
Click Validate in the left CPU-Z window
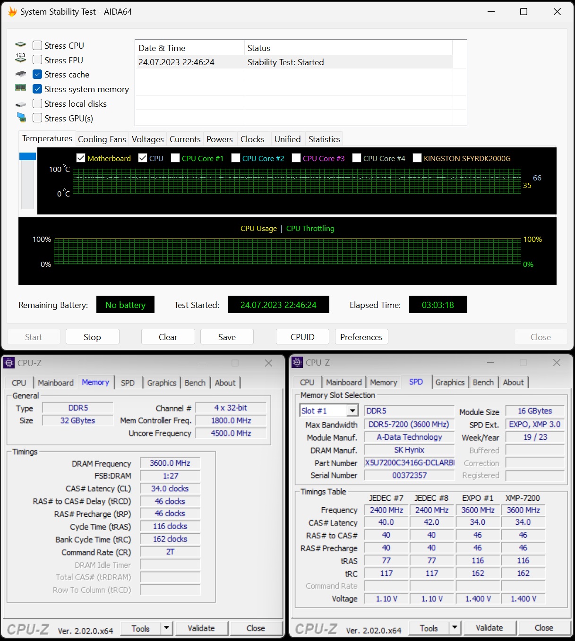(x=201, y=628)
